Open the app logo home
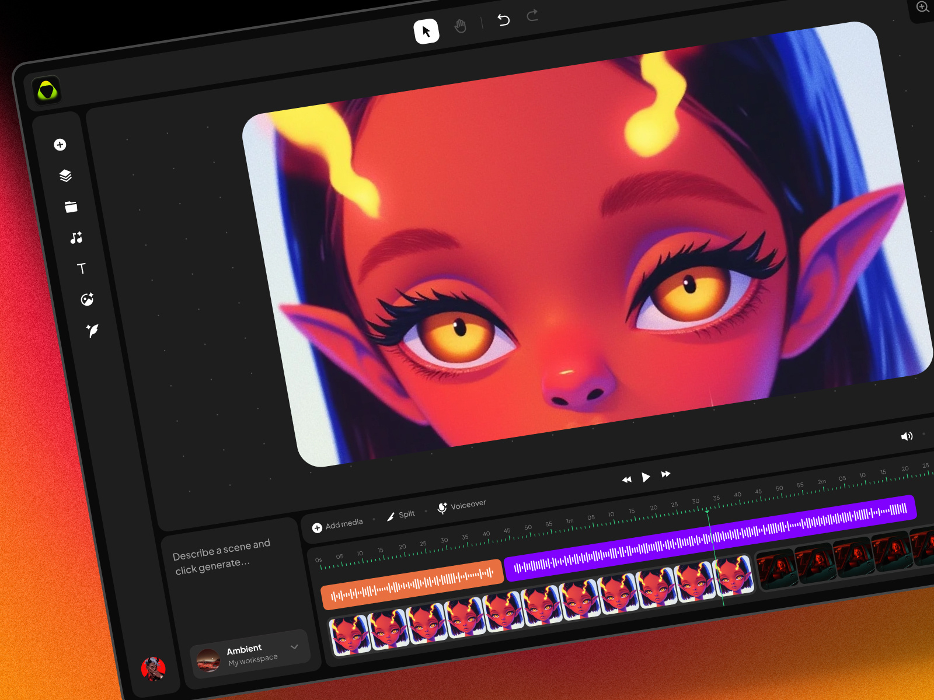This screenshot has width=934, height=700. coord(47,90)
